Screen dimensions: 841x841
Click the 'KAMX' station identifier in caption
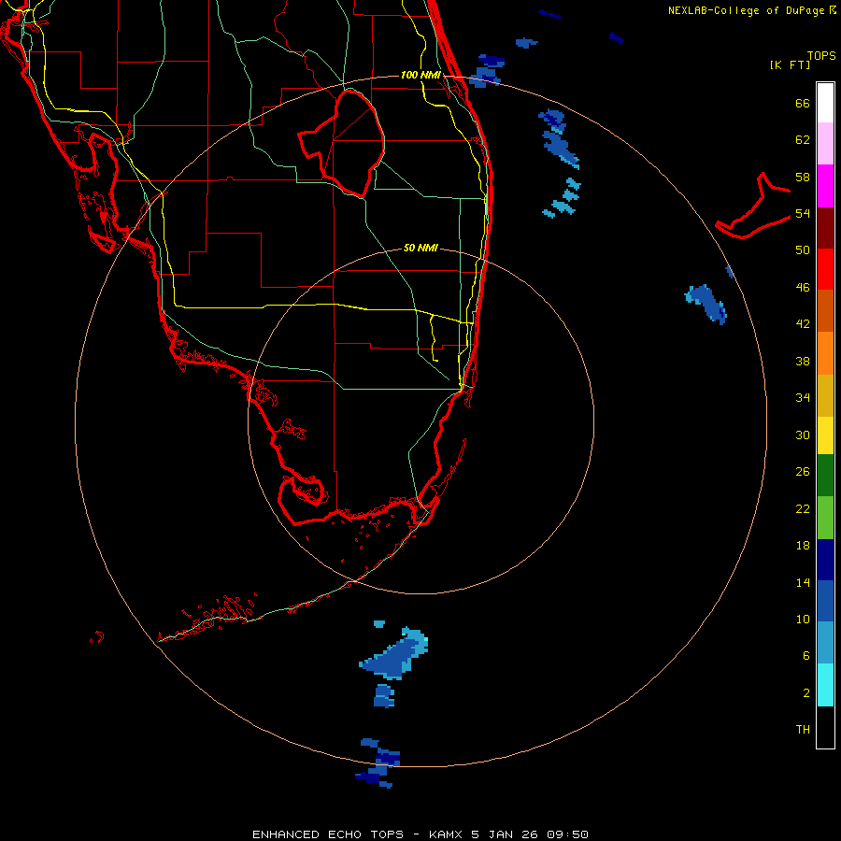point(447,834)
